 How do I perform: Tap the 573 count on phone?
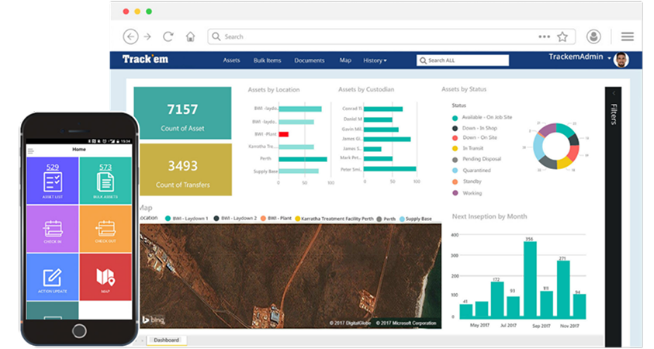pyautogui.click(x=106, y=167)
